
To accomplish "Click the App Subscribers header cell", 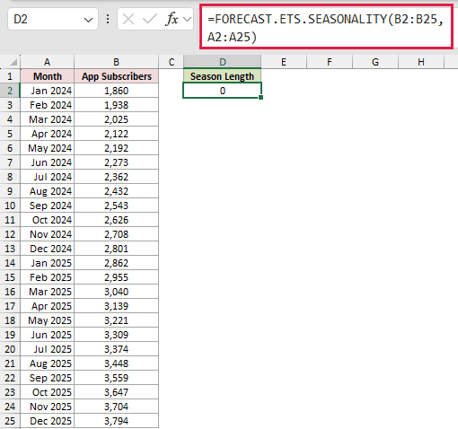I will [116, 76].
